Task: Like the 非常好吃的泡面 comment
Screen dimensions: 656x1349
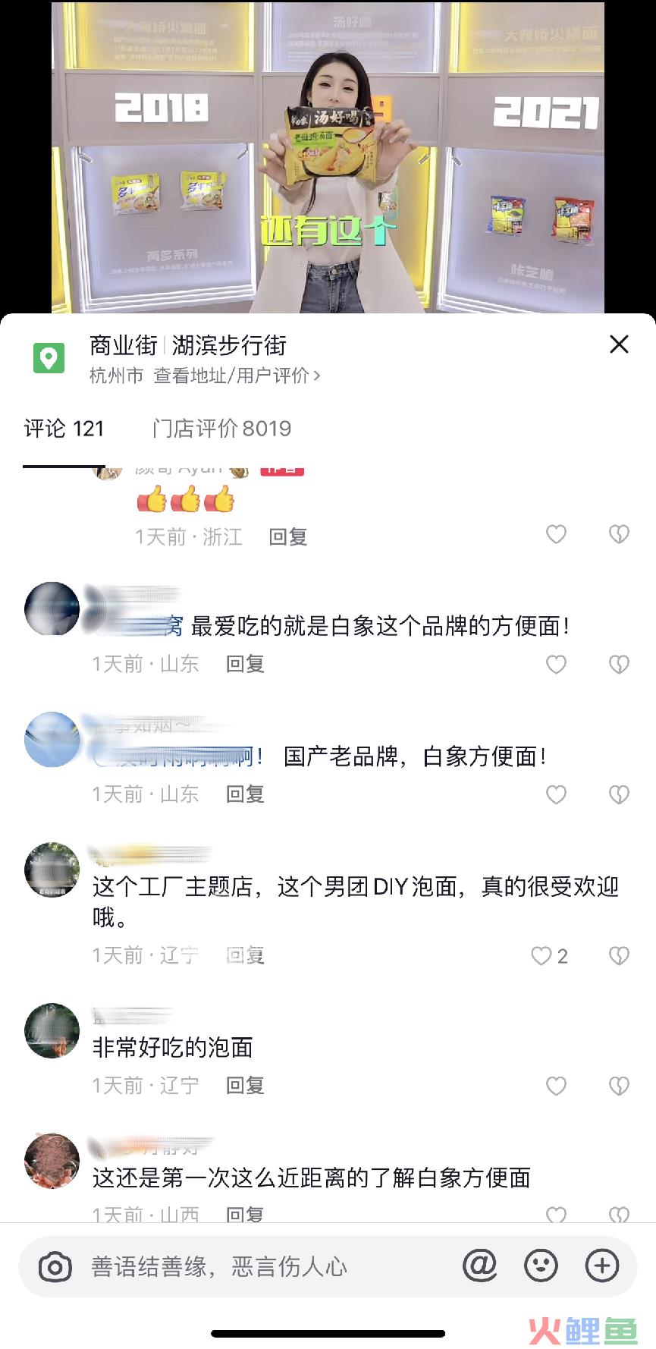Action: click(557, 1086)
